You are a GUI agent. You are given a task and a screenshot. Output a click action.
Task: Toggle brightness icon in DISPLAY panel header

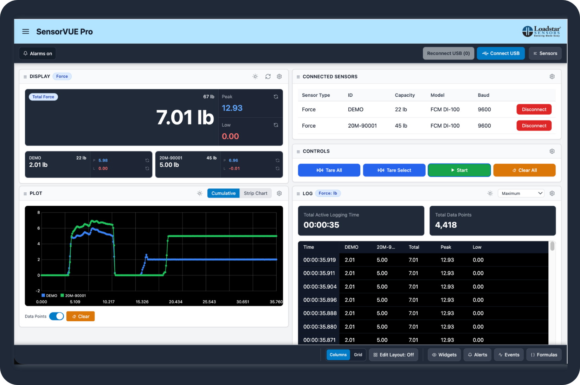coord(255,76)
